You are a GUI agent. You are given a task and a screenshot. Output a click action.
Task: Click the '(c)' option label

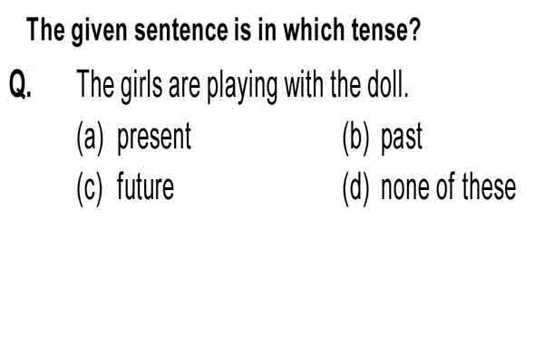tap(90, 189)
